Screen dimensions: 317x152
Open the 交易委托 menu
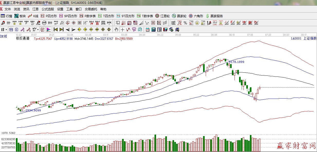tap(91, 9)
